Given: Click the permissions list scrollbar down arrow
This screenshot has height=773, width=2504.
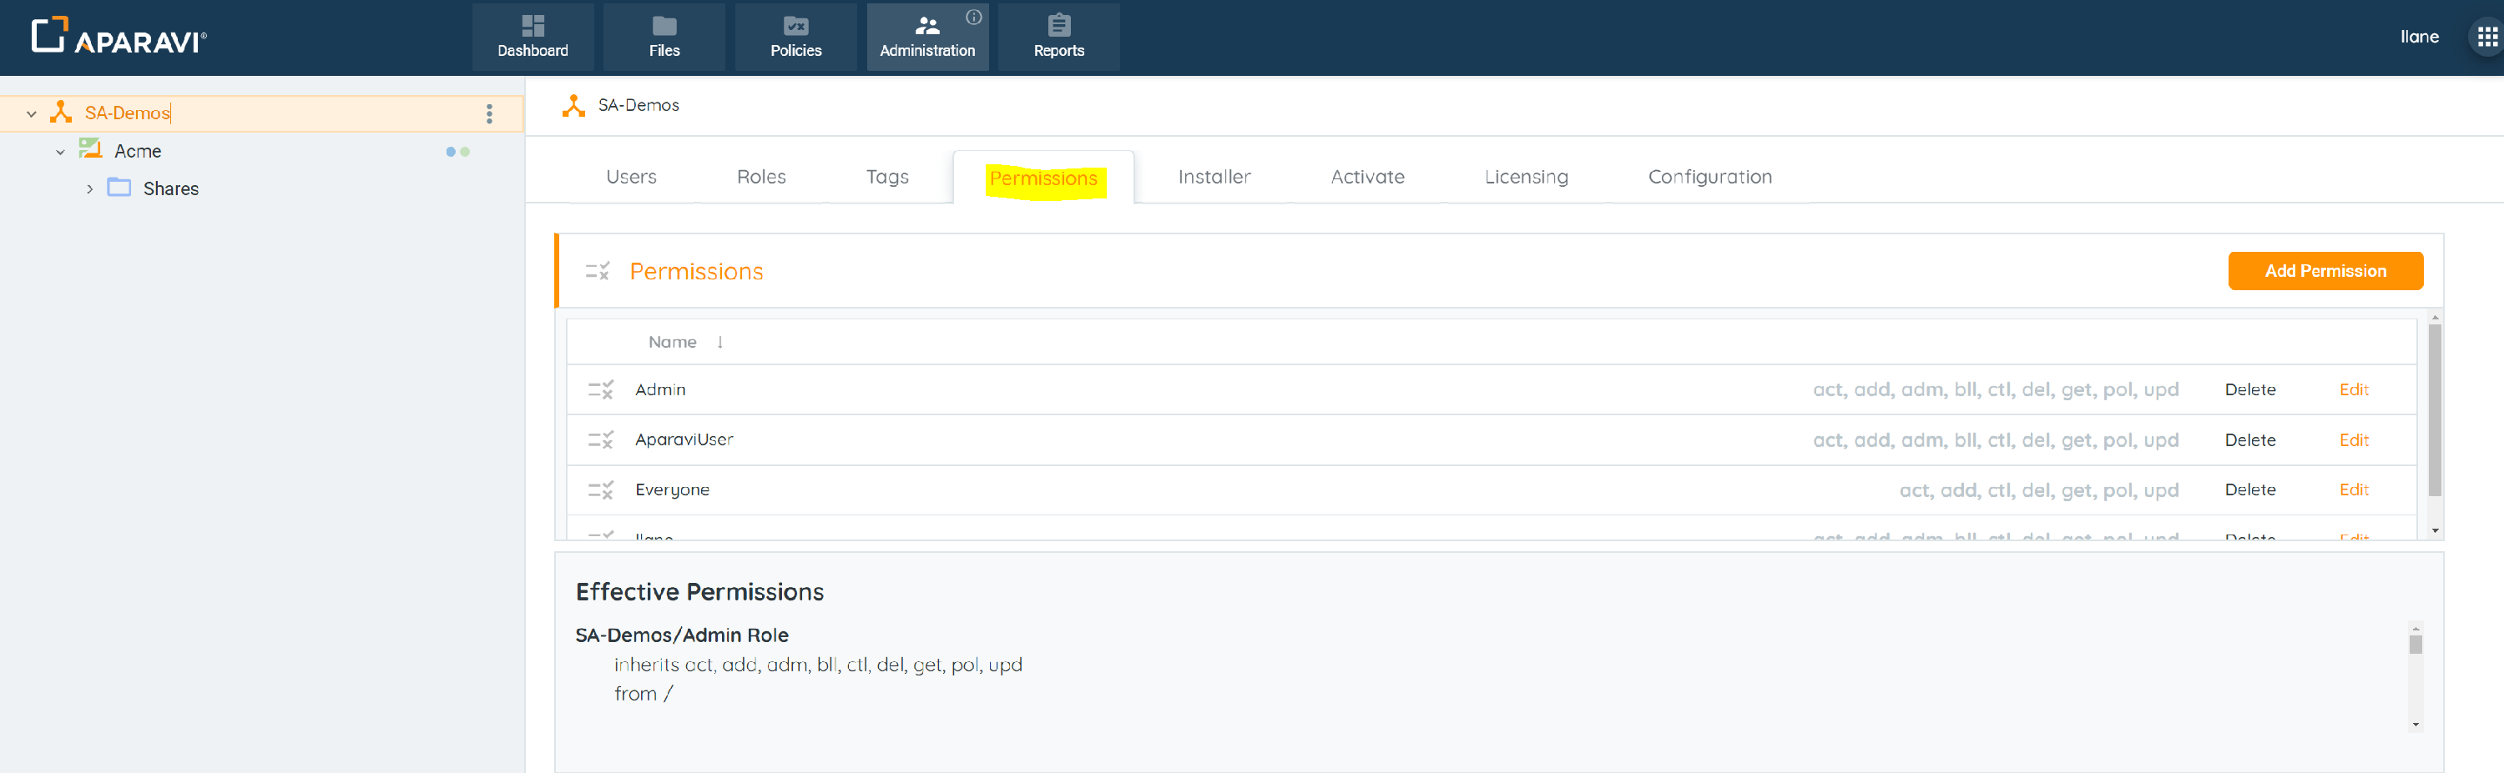Looking at the screenshot, I should pyautogui.click(x=2434, y=530).
